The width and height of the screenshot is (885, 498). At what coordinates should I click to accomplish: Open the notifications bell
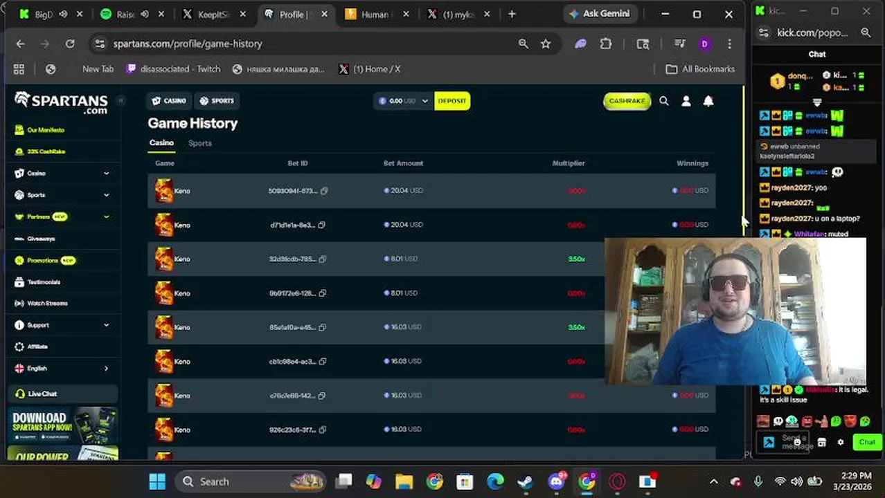708,101
